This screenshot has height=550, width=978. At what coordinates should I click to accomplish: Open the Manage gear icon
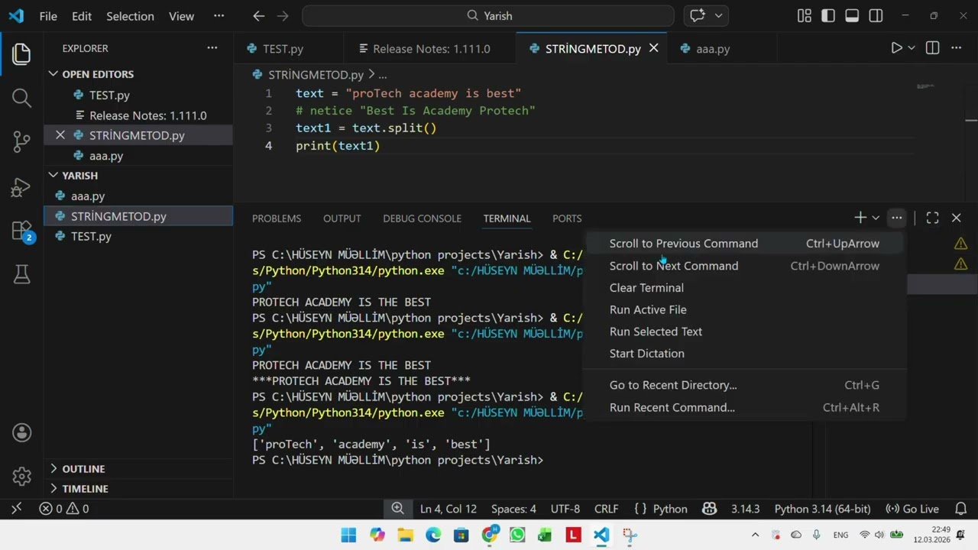click(21, 476)
